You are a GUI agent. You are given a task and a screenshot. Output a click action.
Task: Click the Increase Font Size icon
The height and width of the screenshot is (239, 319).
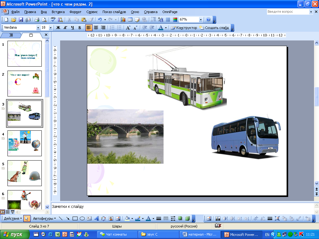128,28
